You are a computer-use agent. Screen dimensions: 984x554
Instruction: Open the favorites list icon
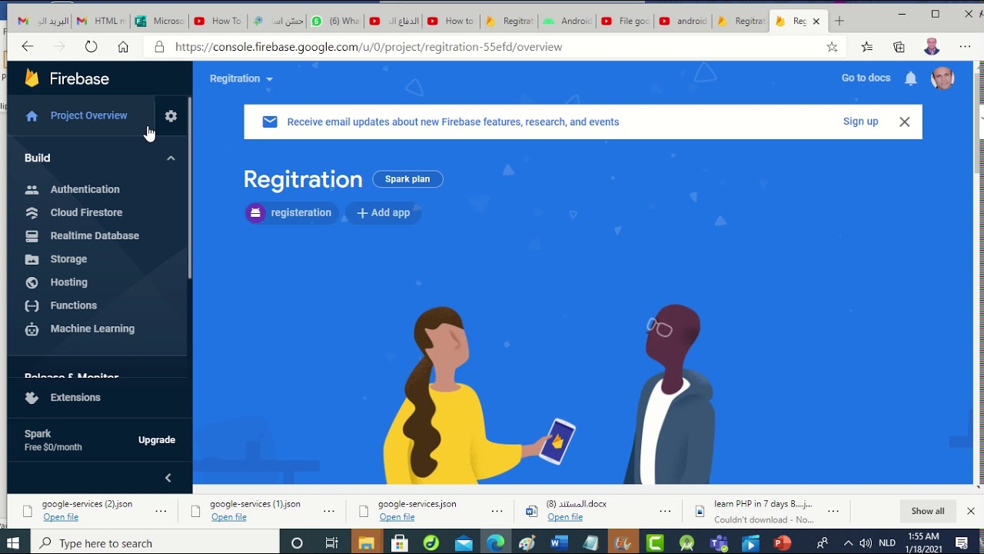click(x=866, y=47)
